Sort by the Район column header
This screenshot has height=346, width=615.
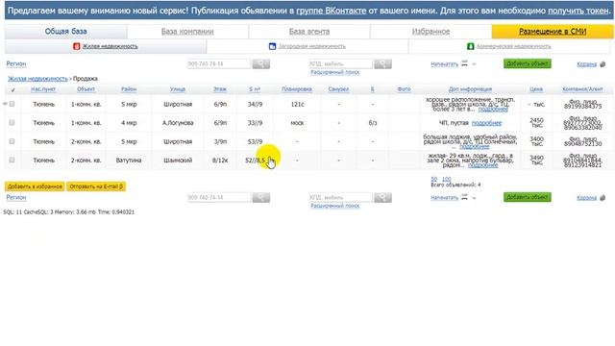click(129, 89)
